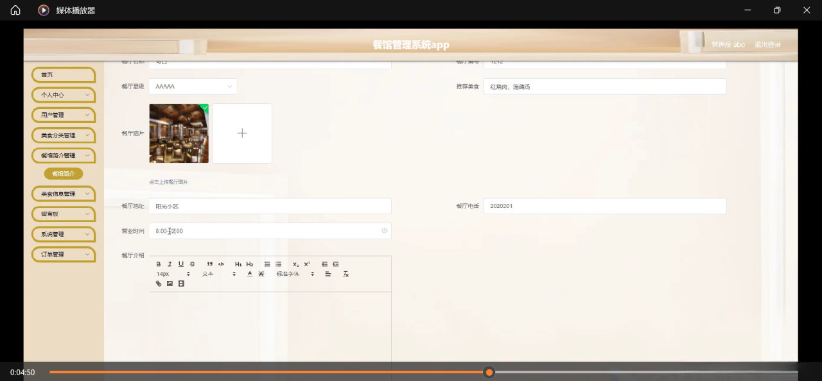Click the 营业时间 field showing 8:00-22:00
This screenshot has width=822, height=381.
coord(270,231)
